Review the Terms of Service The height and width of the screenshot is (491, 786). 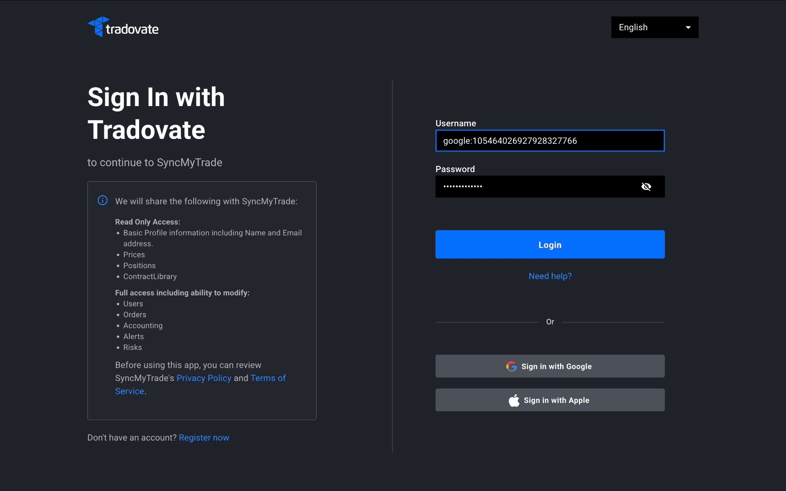pyautogui.click(x=268, y=378)
